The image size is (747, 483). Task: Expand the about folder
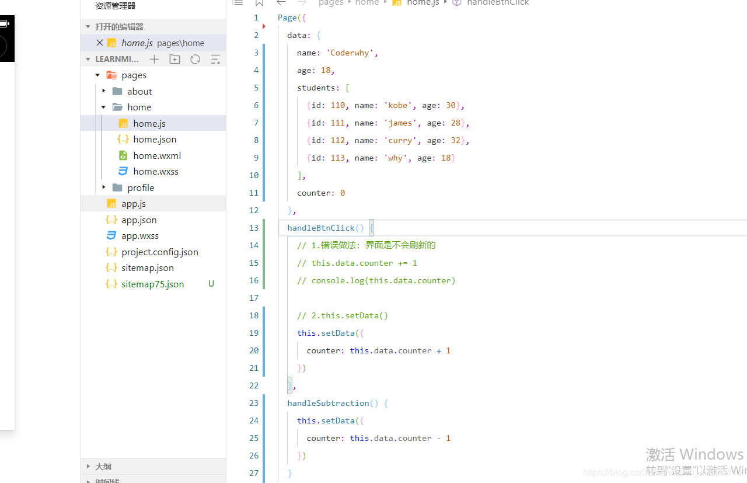coord(104,91)
